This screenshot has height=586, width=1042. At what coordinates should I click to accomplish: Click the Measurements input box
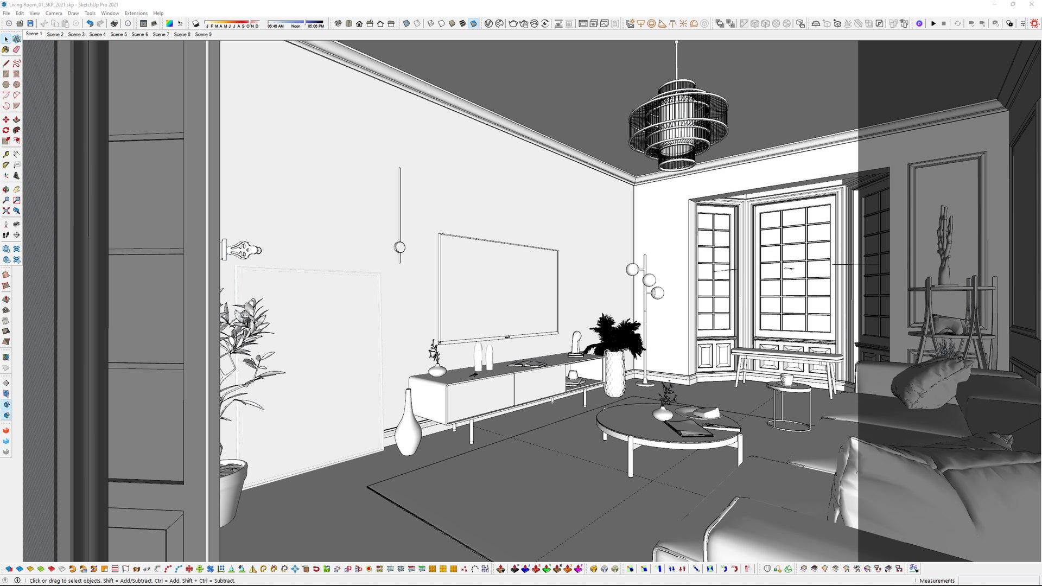click(998, 581)
